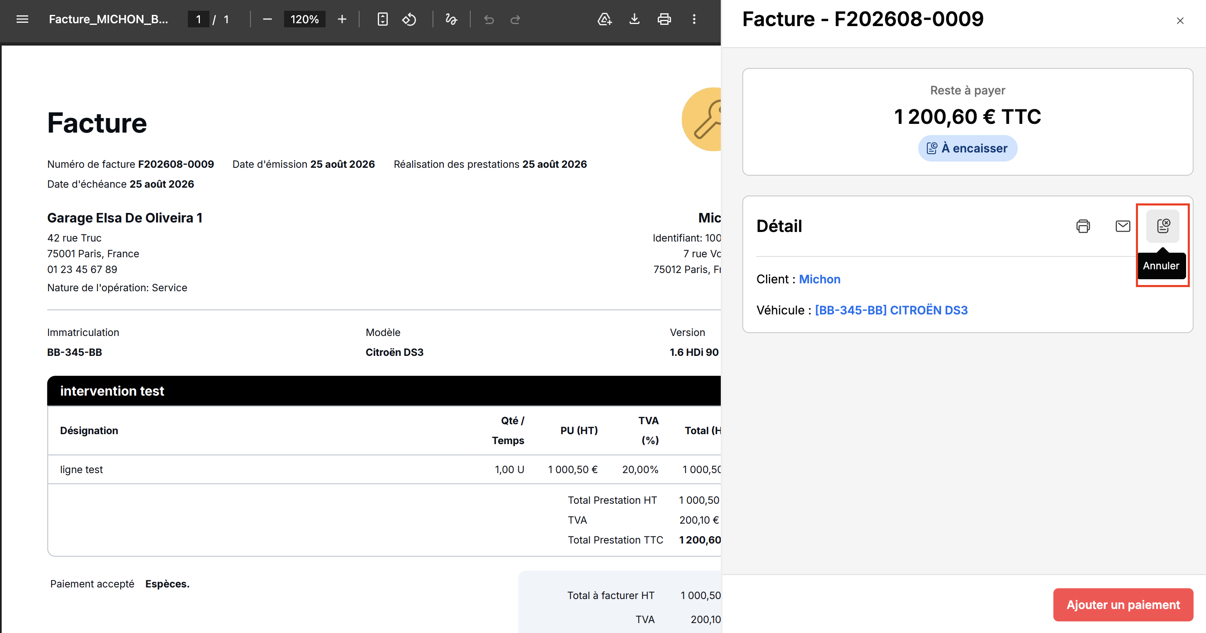Send invoice by email envelope icon
1206x633 pixels.
tap(1123, 226)
